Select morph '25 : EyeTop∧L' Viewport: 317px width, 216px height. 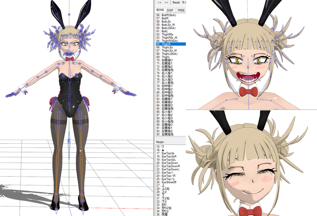(x=171, y=179)
